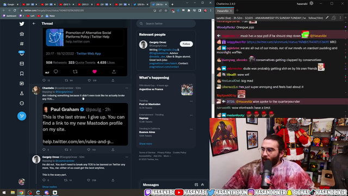Click Chrome icon on taskbar
Image resolution: width=348 pixels, height=196 pixels.
(21, 193)
